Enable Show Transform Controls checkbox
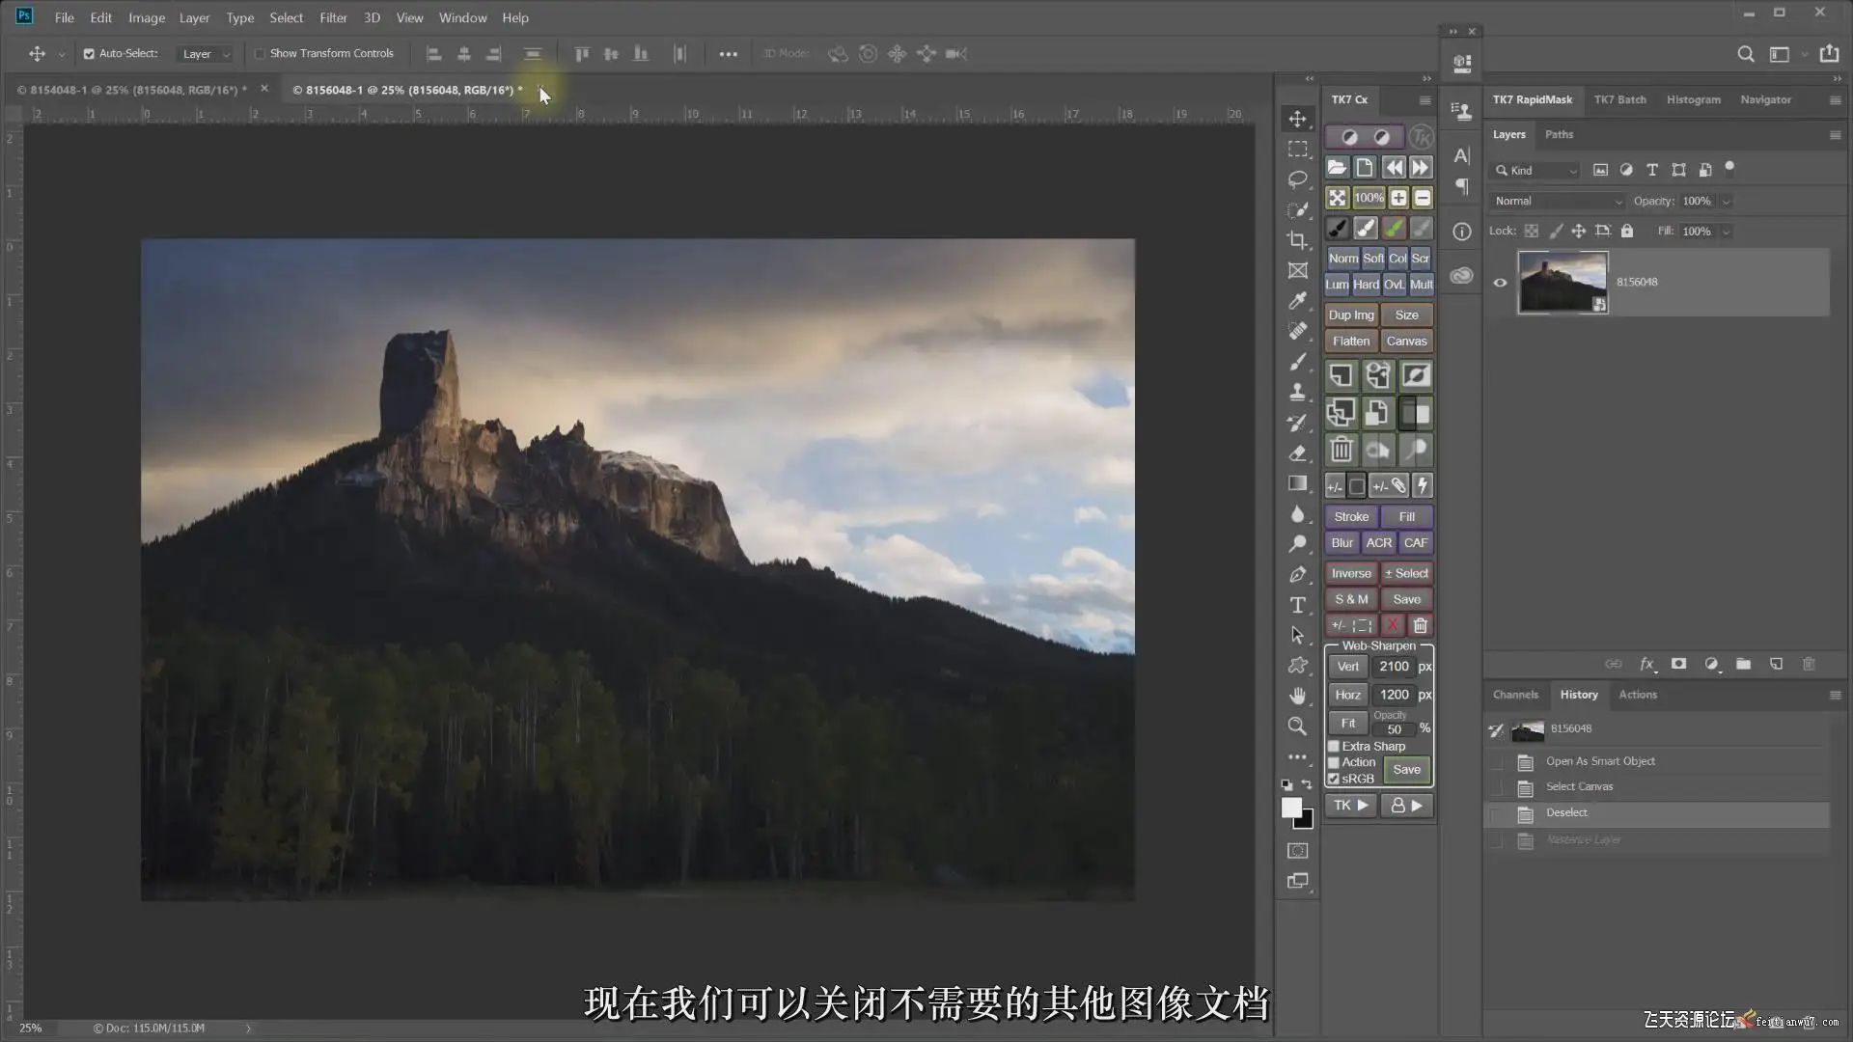1853x1042 pixels. click(x=260, y=54)
